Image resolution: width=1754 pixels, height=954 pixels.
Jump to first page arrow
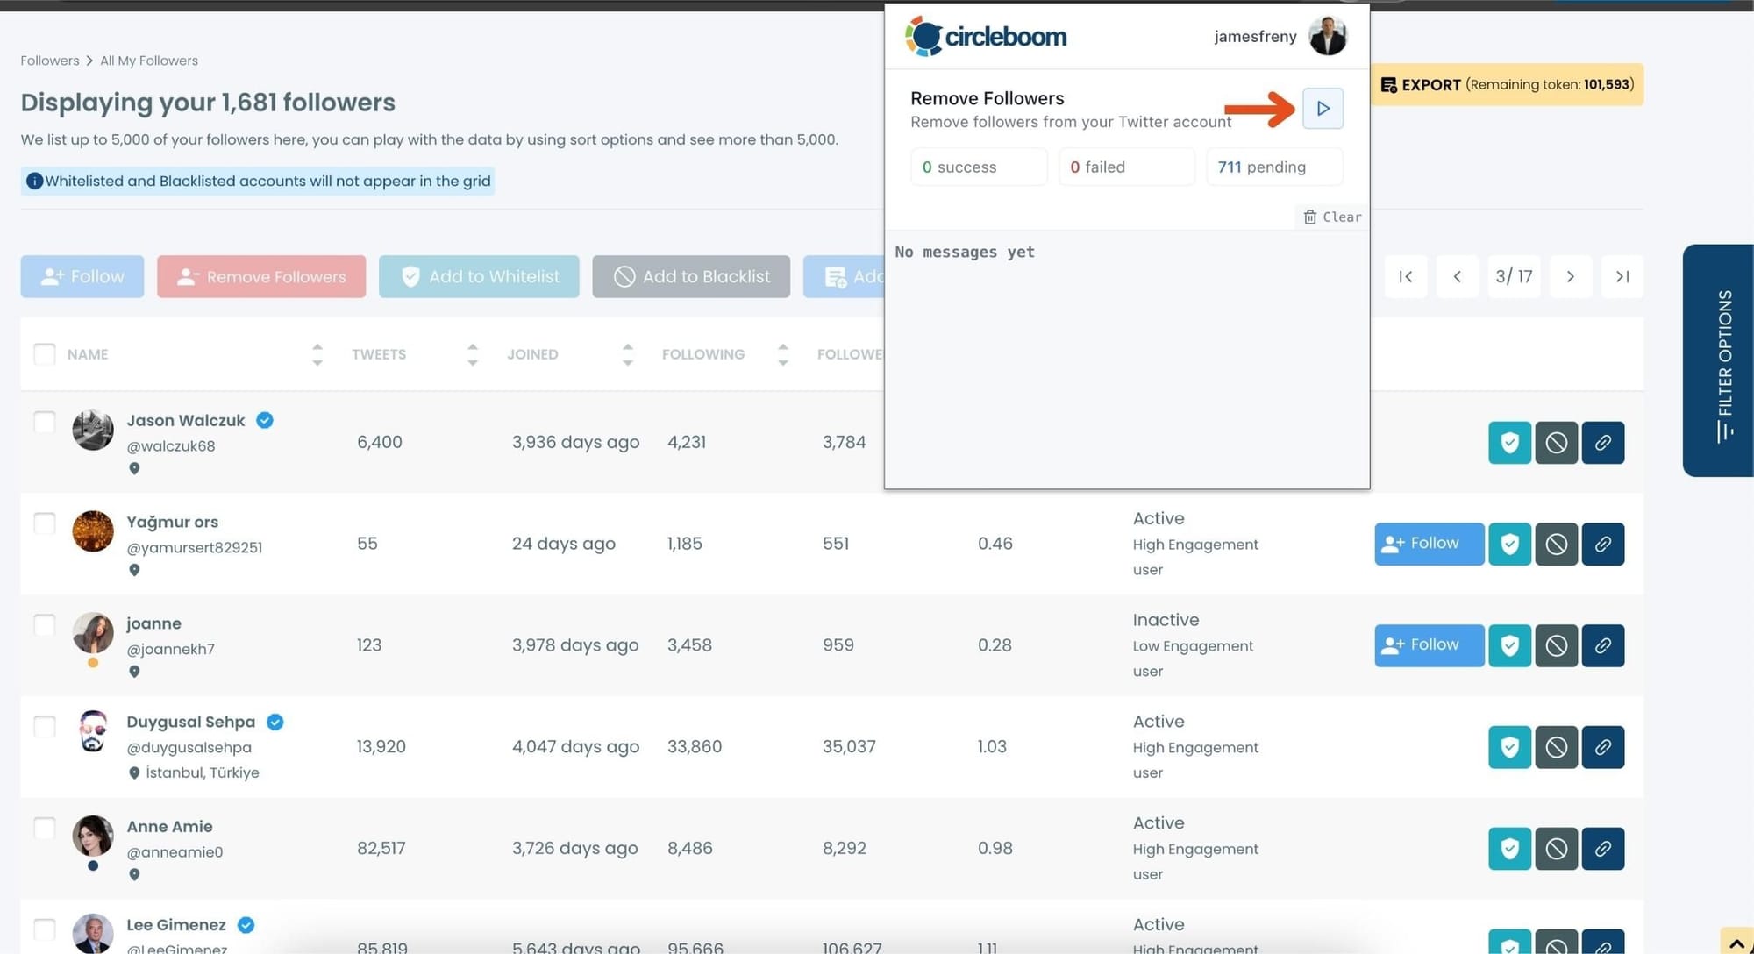point(1406,277)
